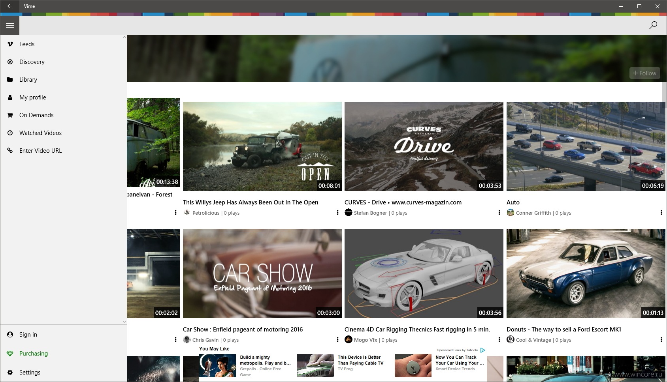
Task: Play CURVES Drive video thumbnail
Action: (x=424, y=146)
